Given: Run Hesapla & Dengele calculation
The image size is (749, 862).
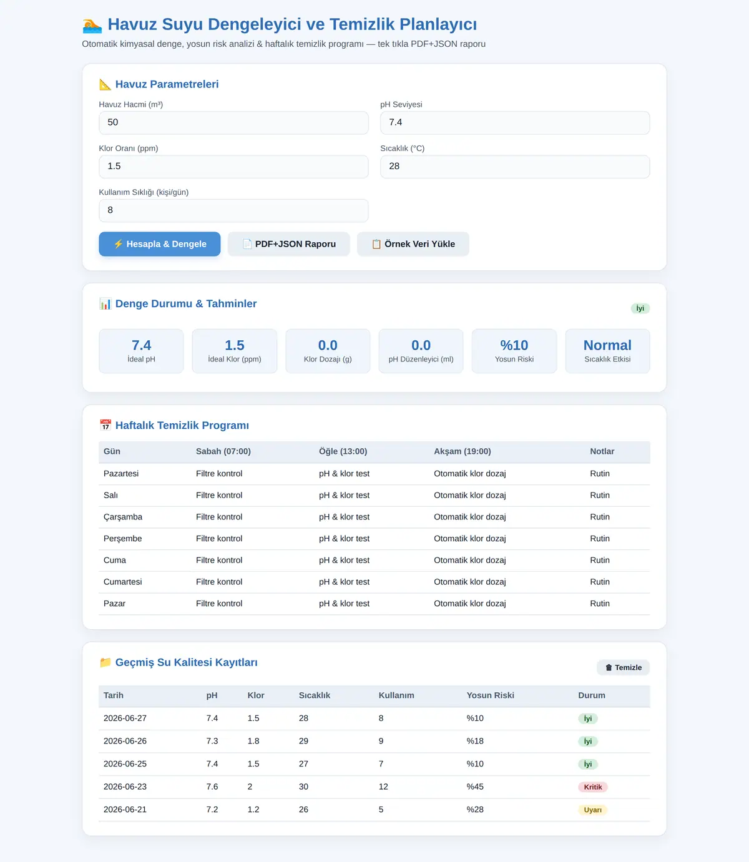Looking at the screenshot, I should (160, 244).
